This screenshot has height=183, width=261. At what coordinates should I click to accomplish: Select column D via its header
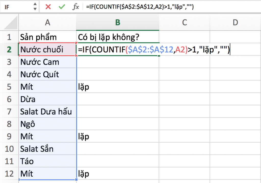coord(235,22)
